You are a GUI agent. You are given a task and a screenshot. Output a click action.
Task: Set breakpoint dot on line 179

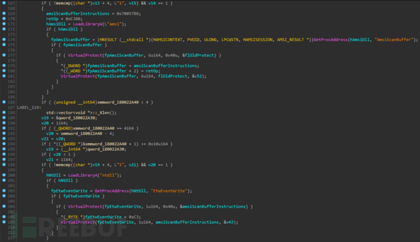coord(4,65)
